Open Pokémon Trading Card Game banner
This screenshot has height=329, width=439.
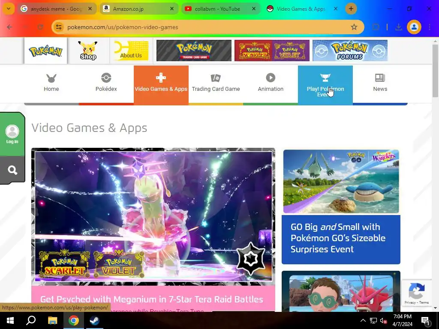194,51
